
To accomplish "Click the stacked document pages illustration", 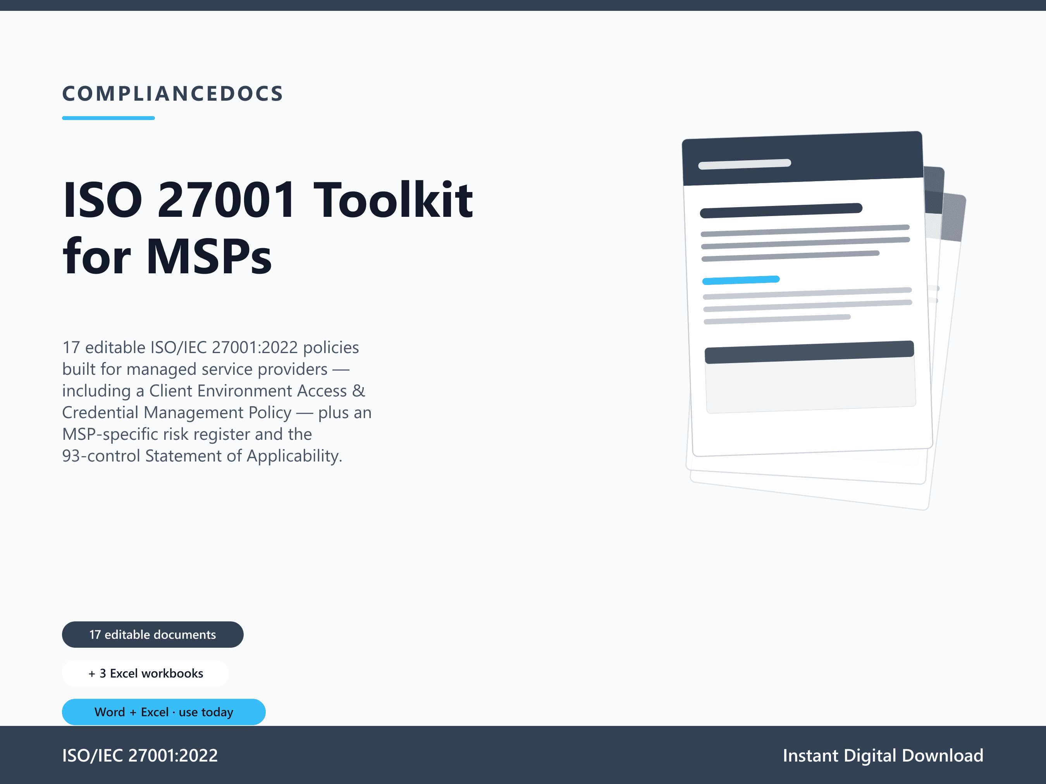I will click(x=824, y=321).
